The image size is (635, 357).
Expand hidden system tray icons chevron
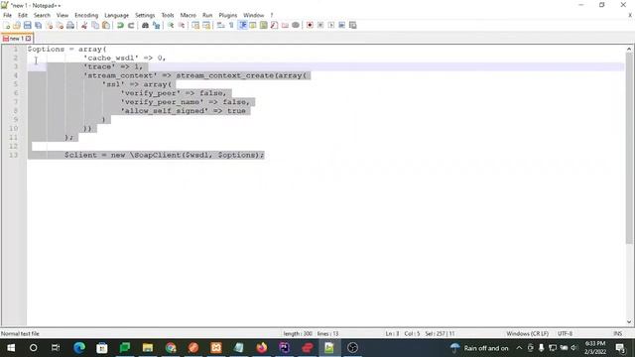[519, 348]
